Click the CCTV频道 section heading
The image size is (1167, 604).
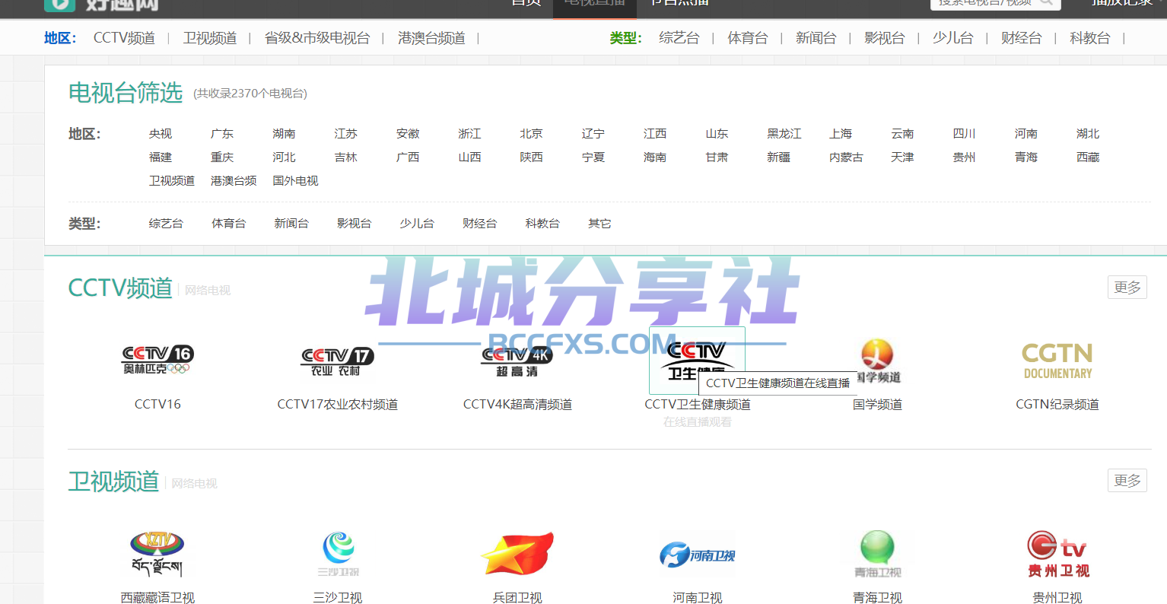pyautogui.click(x=120, y=288)
